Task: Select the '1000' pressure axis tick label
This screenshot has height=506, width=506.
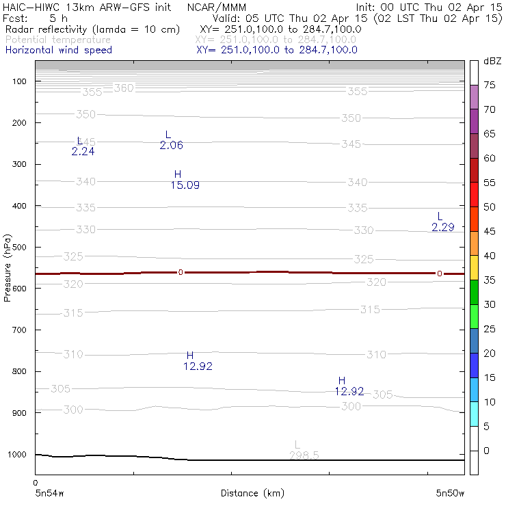Action: (17, 454)
